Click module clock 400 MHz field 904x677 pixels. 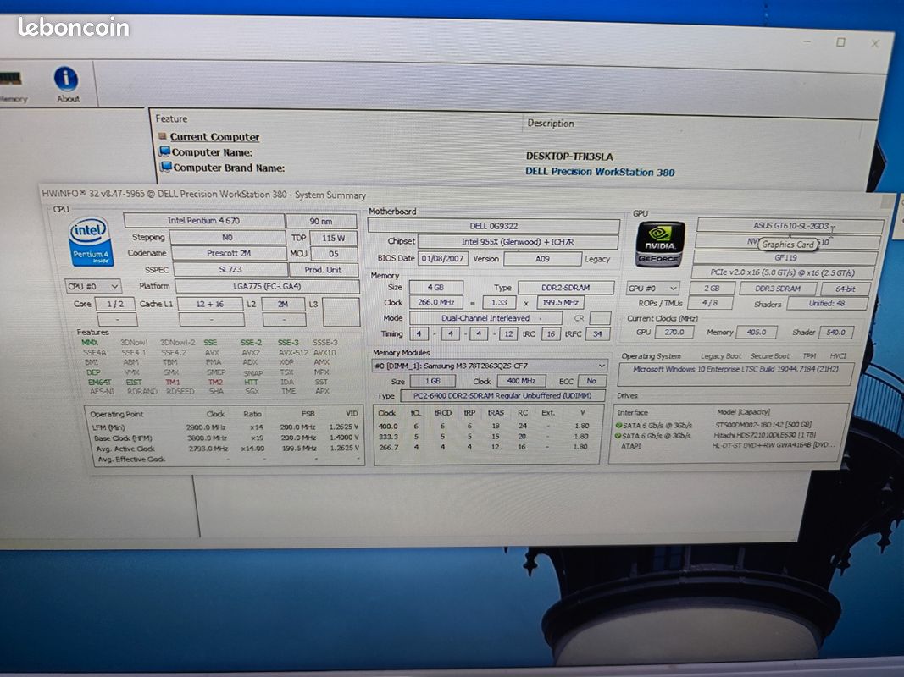pos(521,381)
